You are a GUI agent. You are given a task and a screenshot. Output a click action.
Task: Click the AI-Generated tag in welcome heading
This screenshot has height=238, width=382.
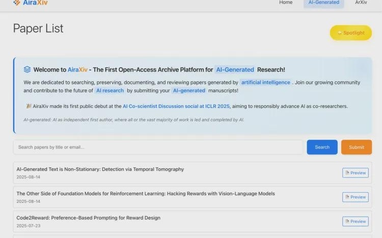[x=235, y=70]
